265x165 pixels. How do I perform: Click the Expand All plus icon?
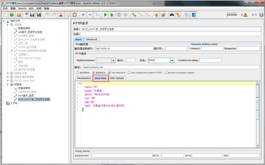tap(83, 15)
